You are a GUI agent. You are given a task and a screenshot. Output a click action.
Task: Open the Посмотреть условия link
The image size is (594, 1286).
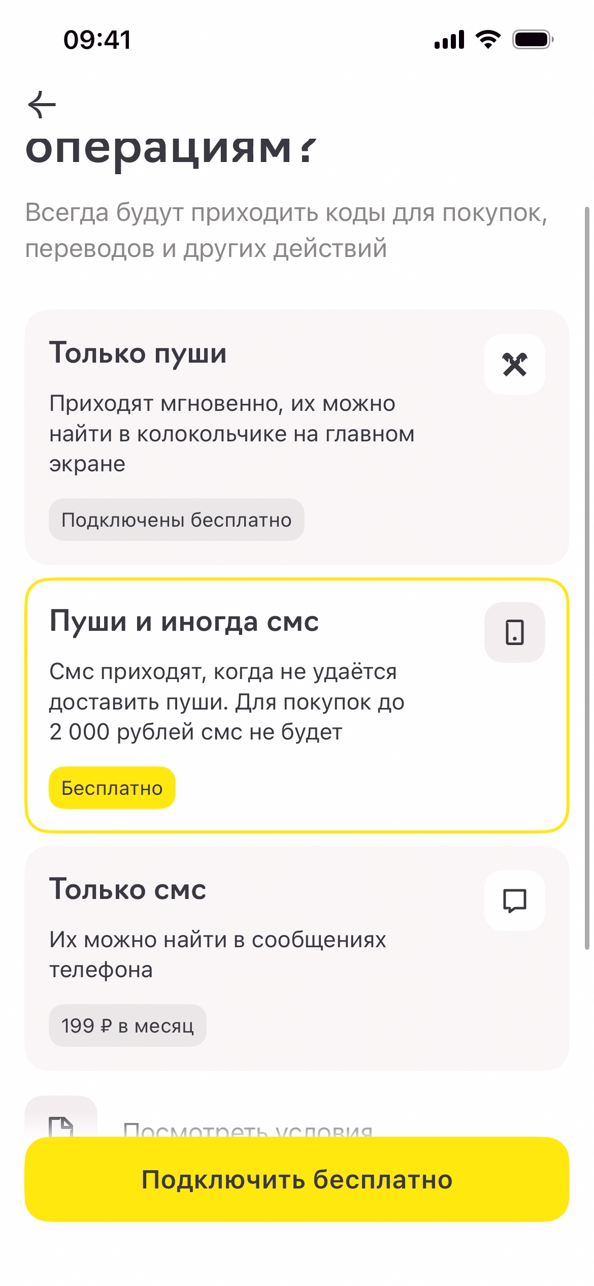click(248, 1129)
